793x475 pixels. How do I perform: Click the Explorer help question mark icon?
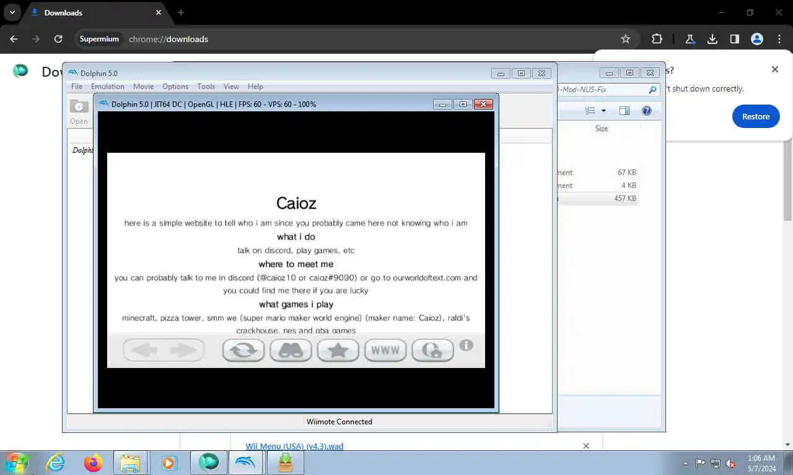pyautogui.click(x=647, y=111)
